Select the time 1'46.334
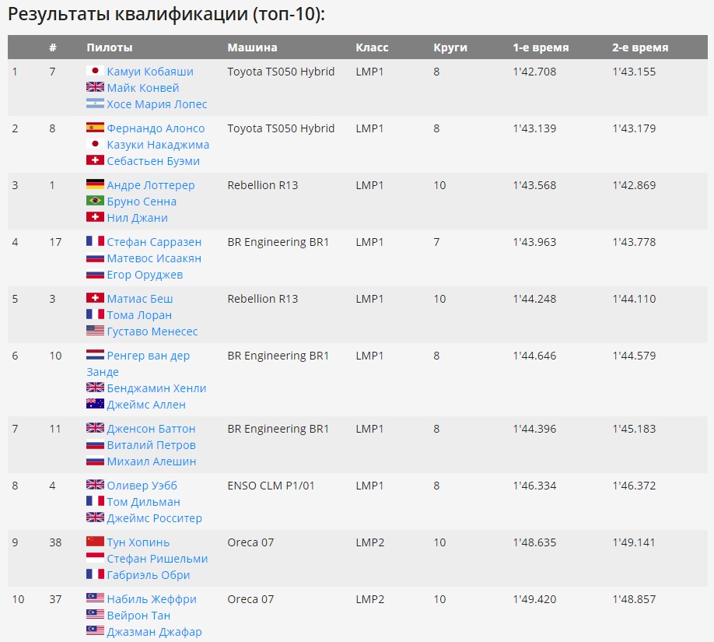 pyautogui.click(x=534, y=486)
